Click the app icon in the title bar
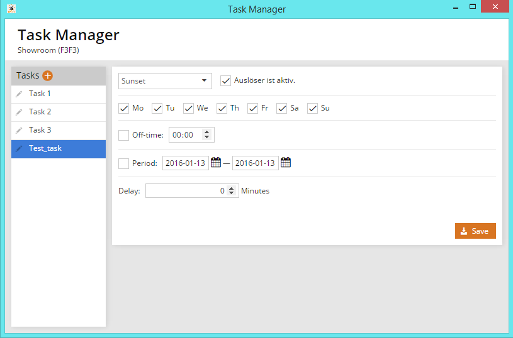 pyautogui.click(x=11, y=9)
